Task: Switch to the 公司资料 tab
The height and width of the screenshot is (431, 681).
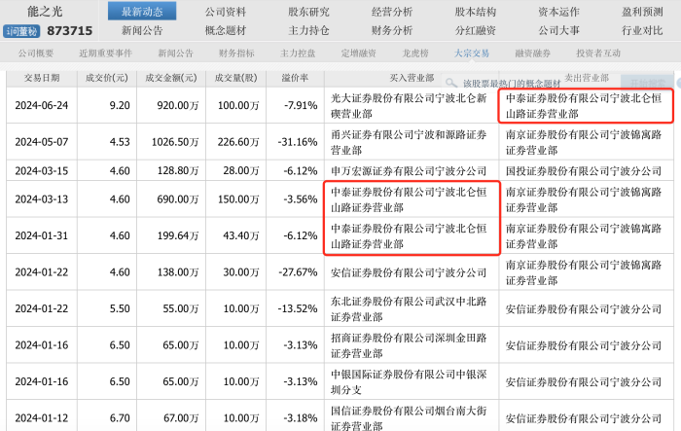Action: point(226,12)
